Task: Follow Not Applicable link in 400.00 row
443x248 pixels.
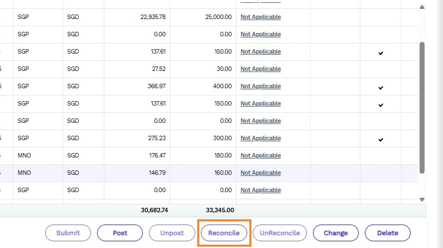Action: (x=261, y=86)
